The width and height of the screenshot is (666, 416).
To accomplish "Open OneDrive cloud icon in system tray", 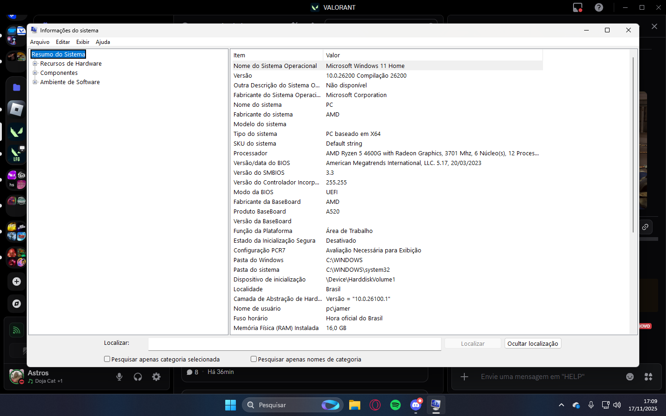I will click(576, 405).
